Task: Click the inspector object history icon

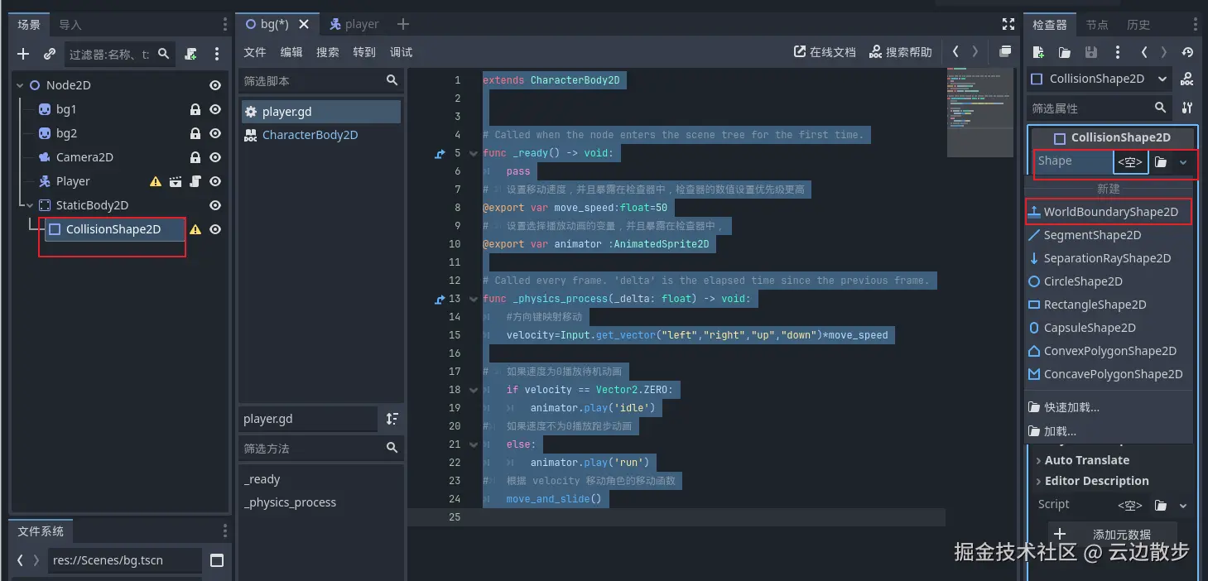Action: pyautogui.click(x=1187, y=52)
